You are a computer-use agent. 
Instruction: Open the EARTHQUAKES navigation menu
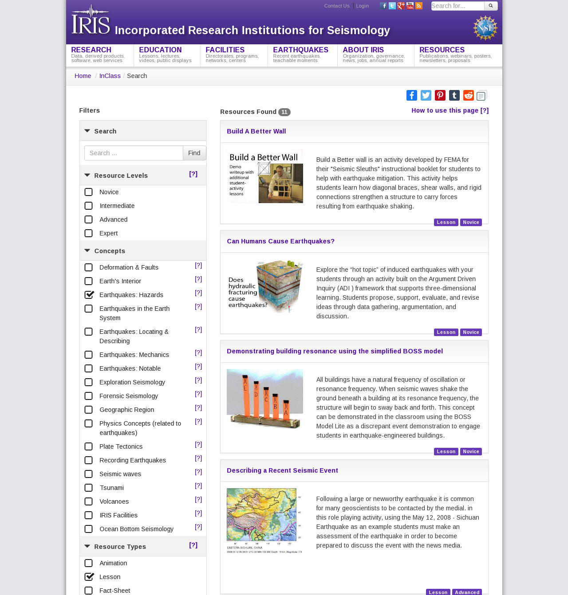300,50
